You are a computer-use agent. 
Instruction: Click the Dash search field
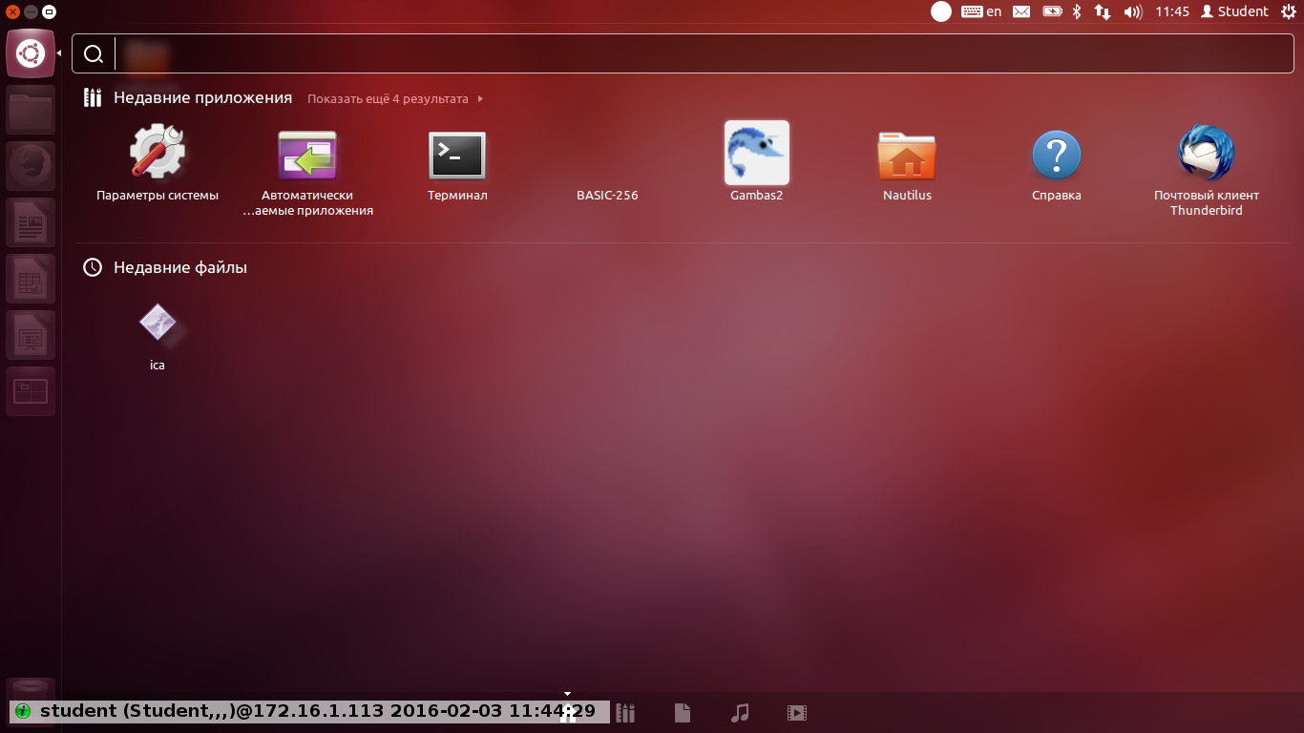[x=684, y=53]
